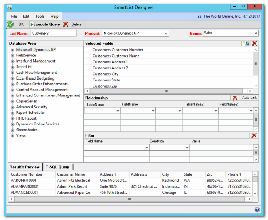
Task: Select Report Scheduler tree item
Action: [30, 113]
